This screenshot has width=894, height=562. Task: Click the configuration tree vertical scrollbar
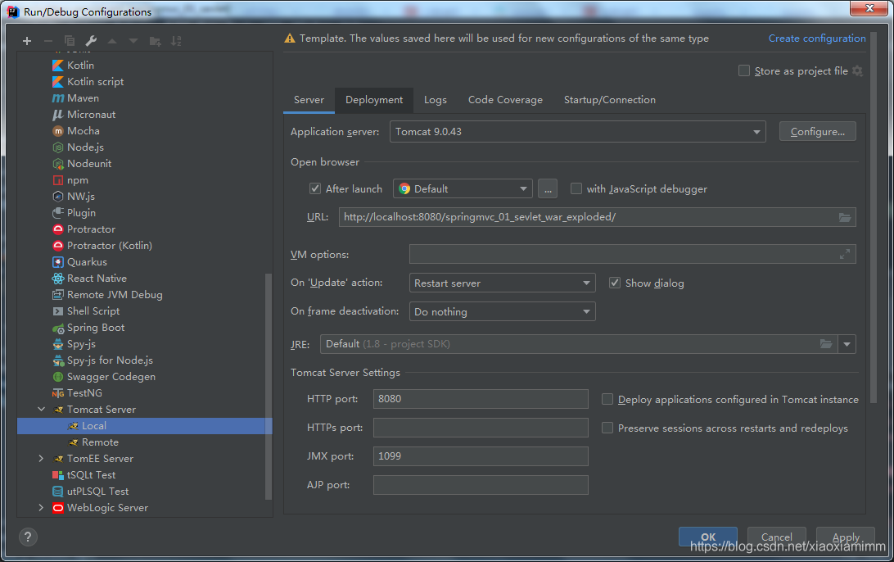pos(268,387)
